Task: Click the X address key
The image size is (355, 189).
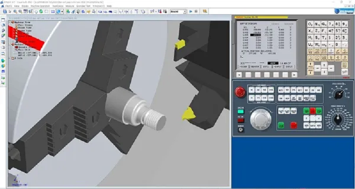Action: point(310,31)
